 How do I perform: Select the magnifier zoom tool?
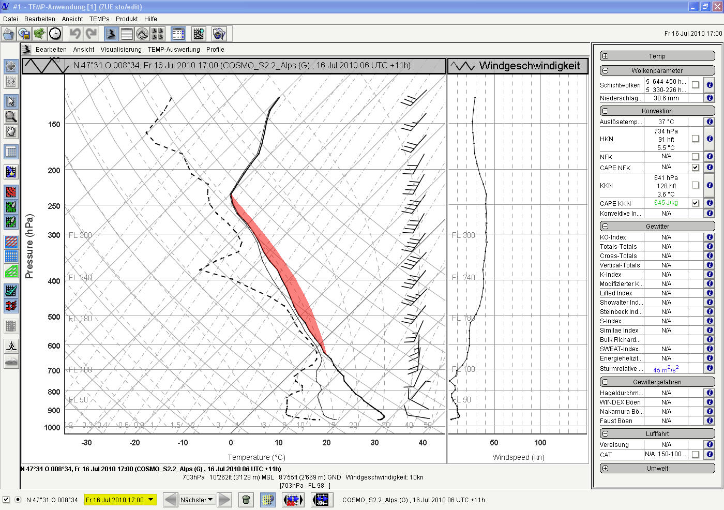click(x=11, y=116)
